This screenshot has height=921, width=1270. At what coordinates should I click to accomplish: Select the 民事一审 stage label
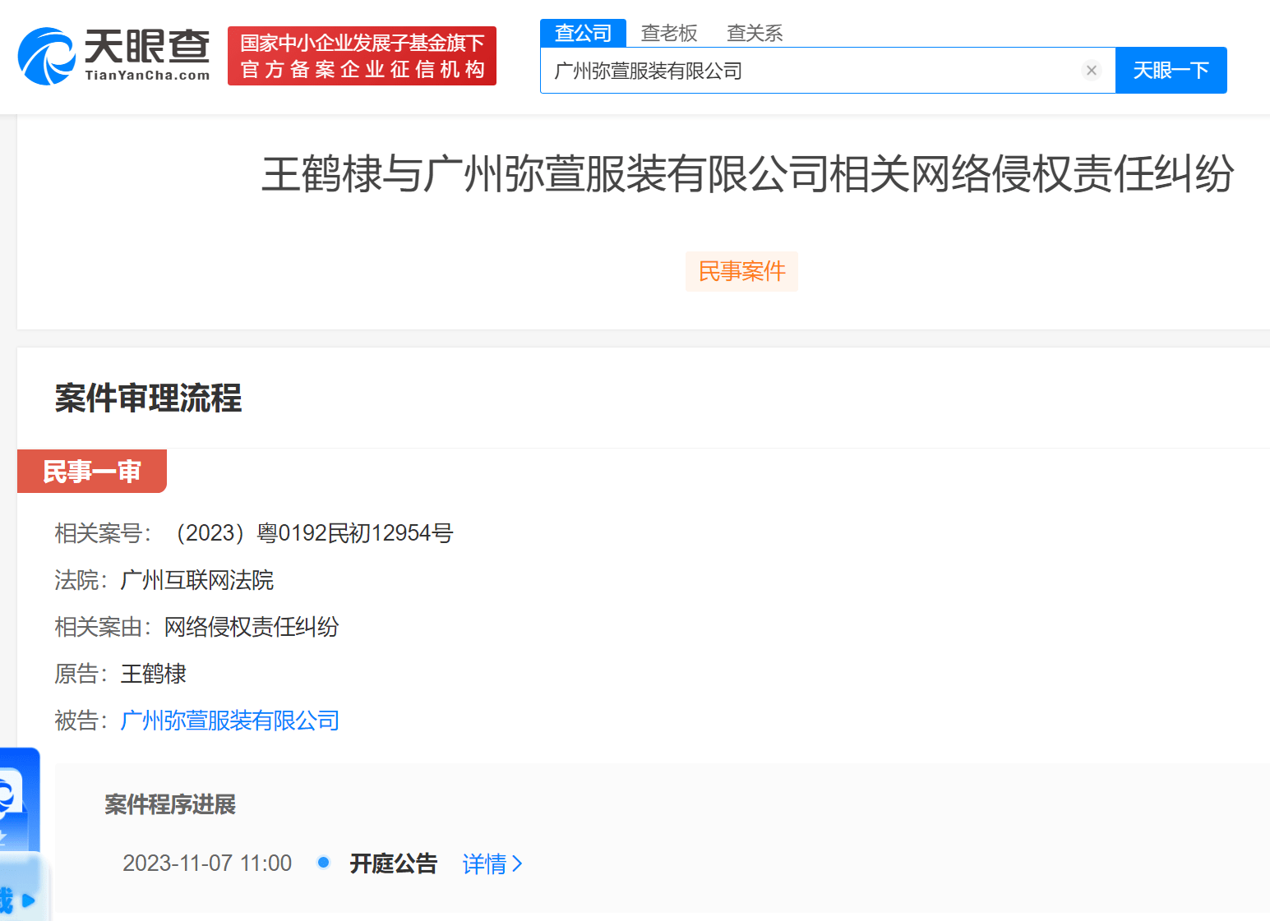(x=92, y=472)
